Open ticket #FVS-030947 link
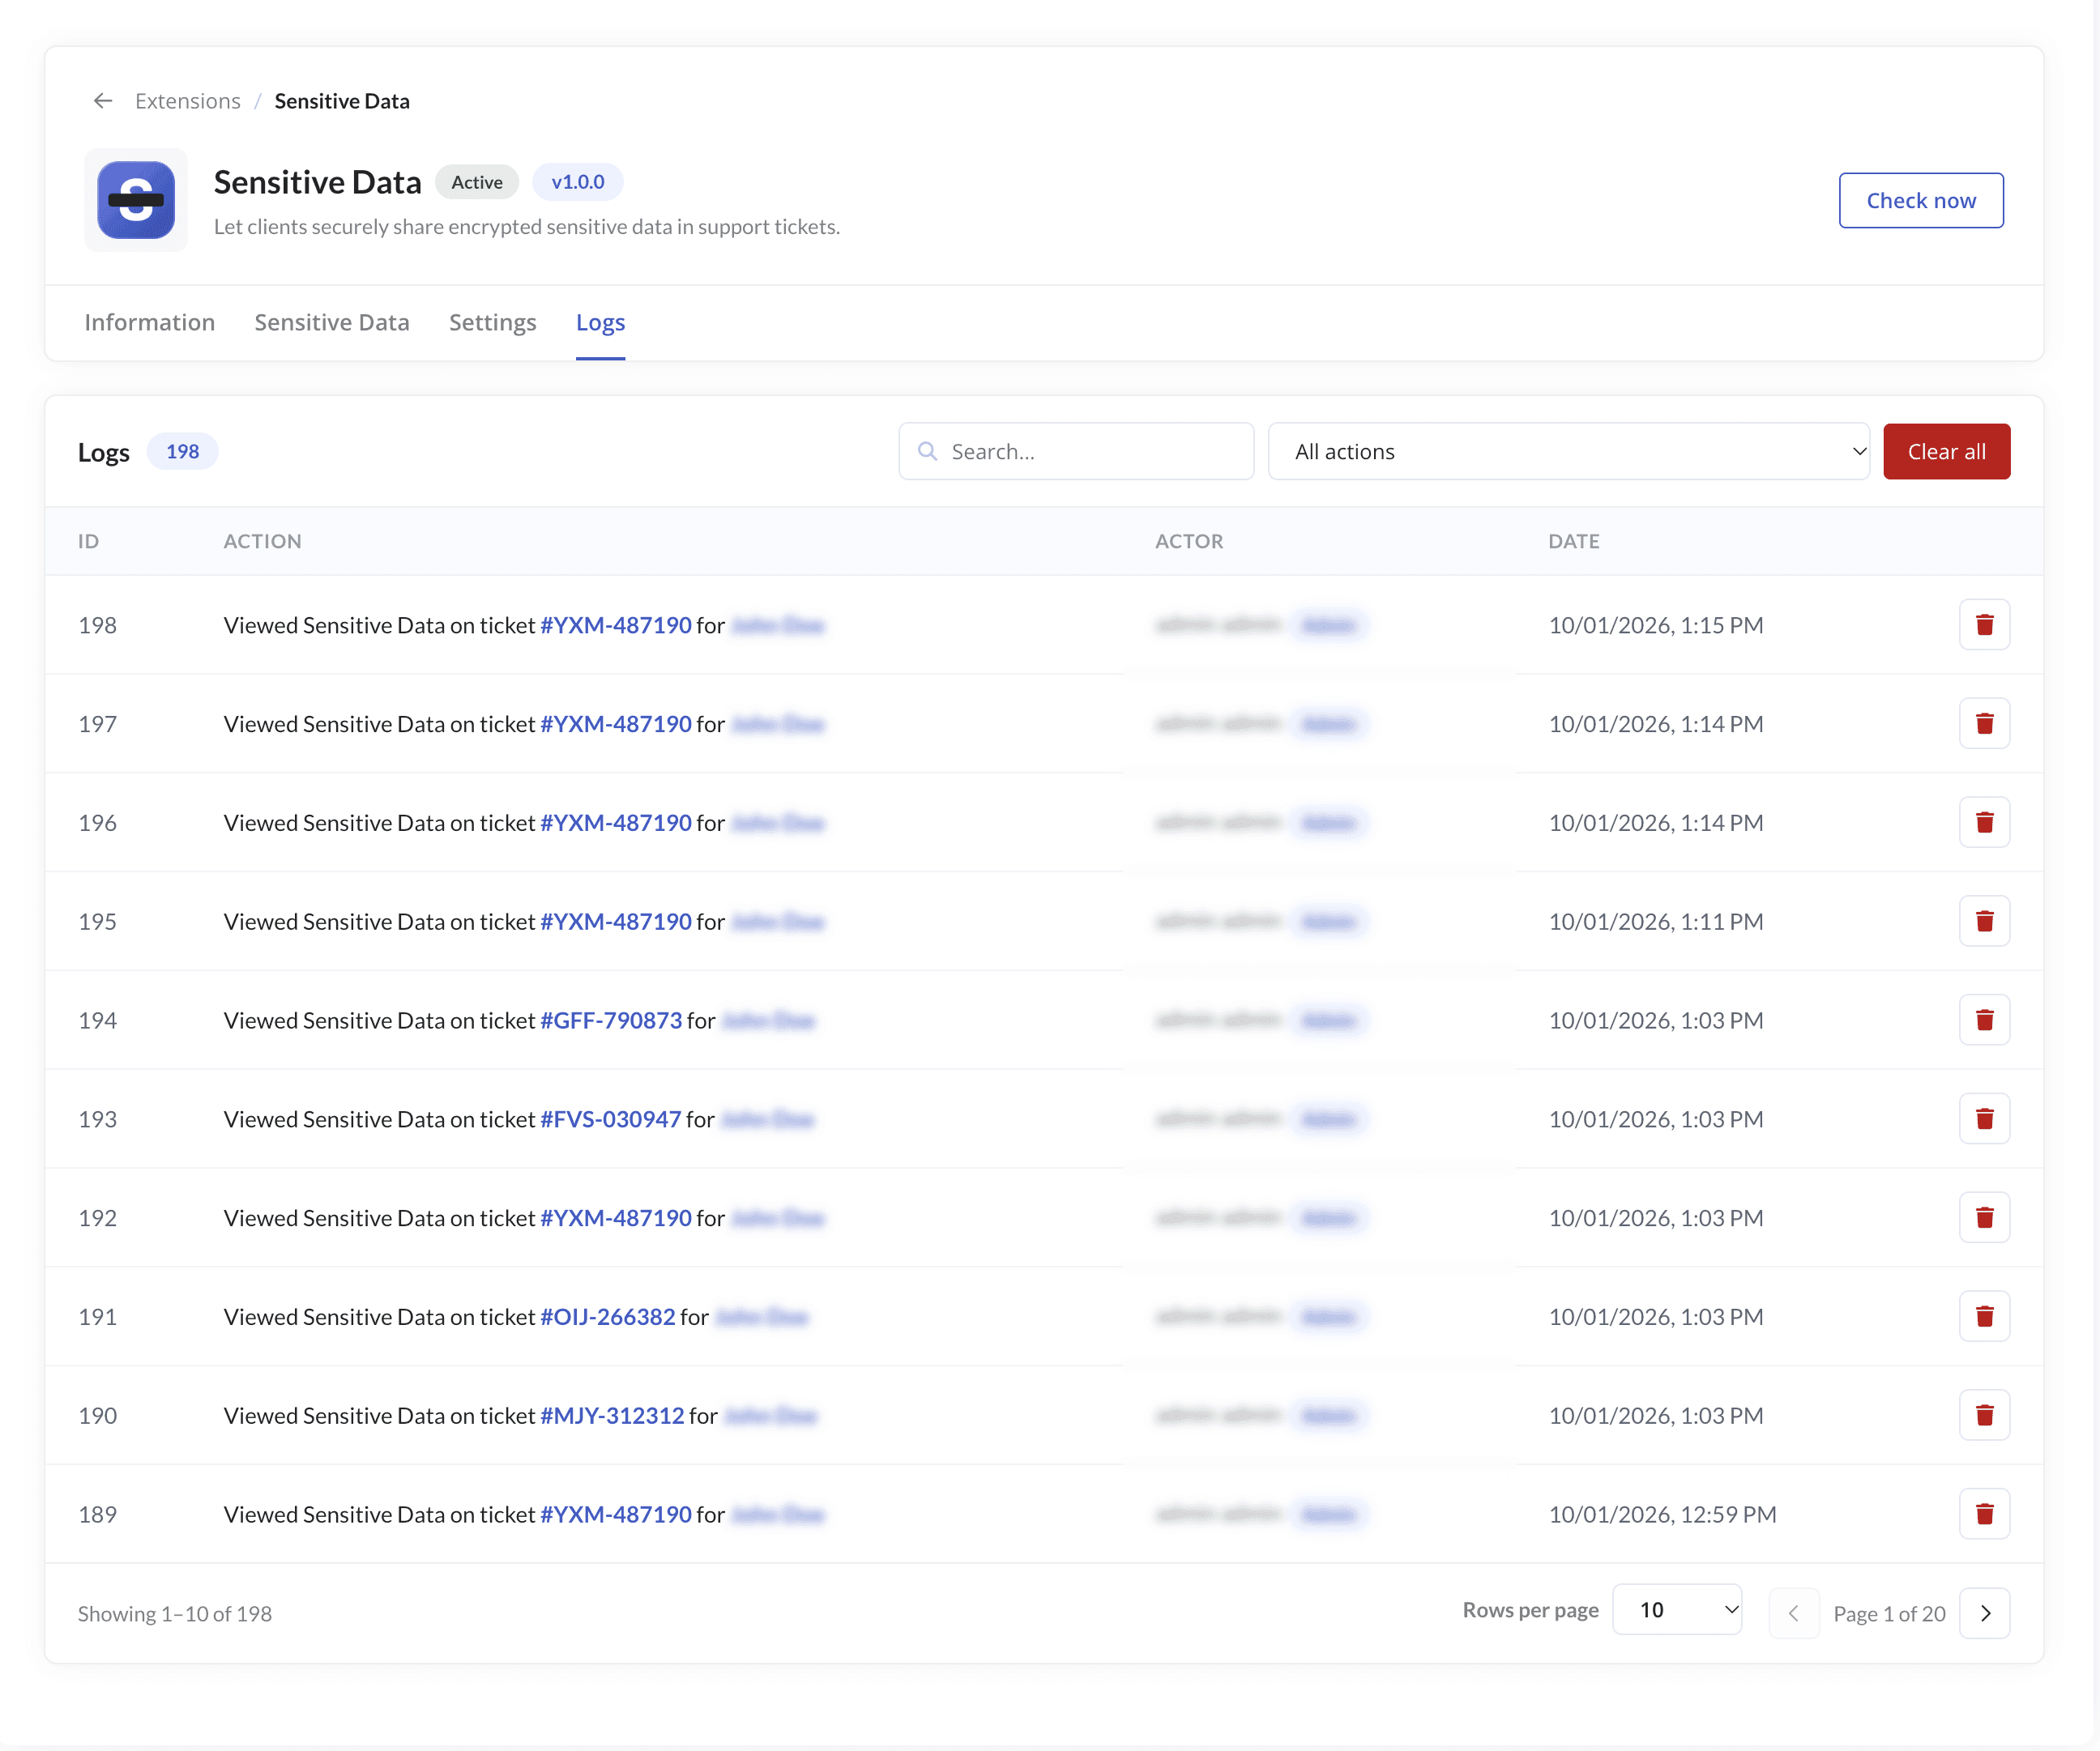Screen dimensions: 2100x1751 tap(611, 1120)
